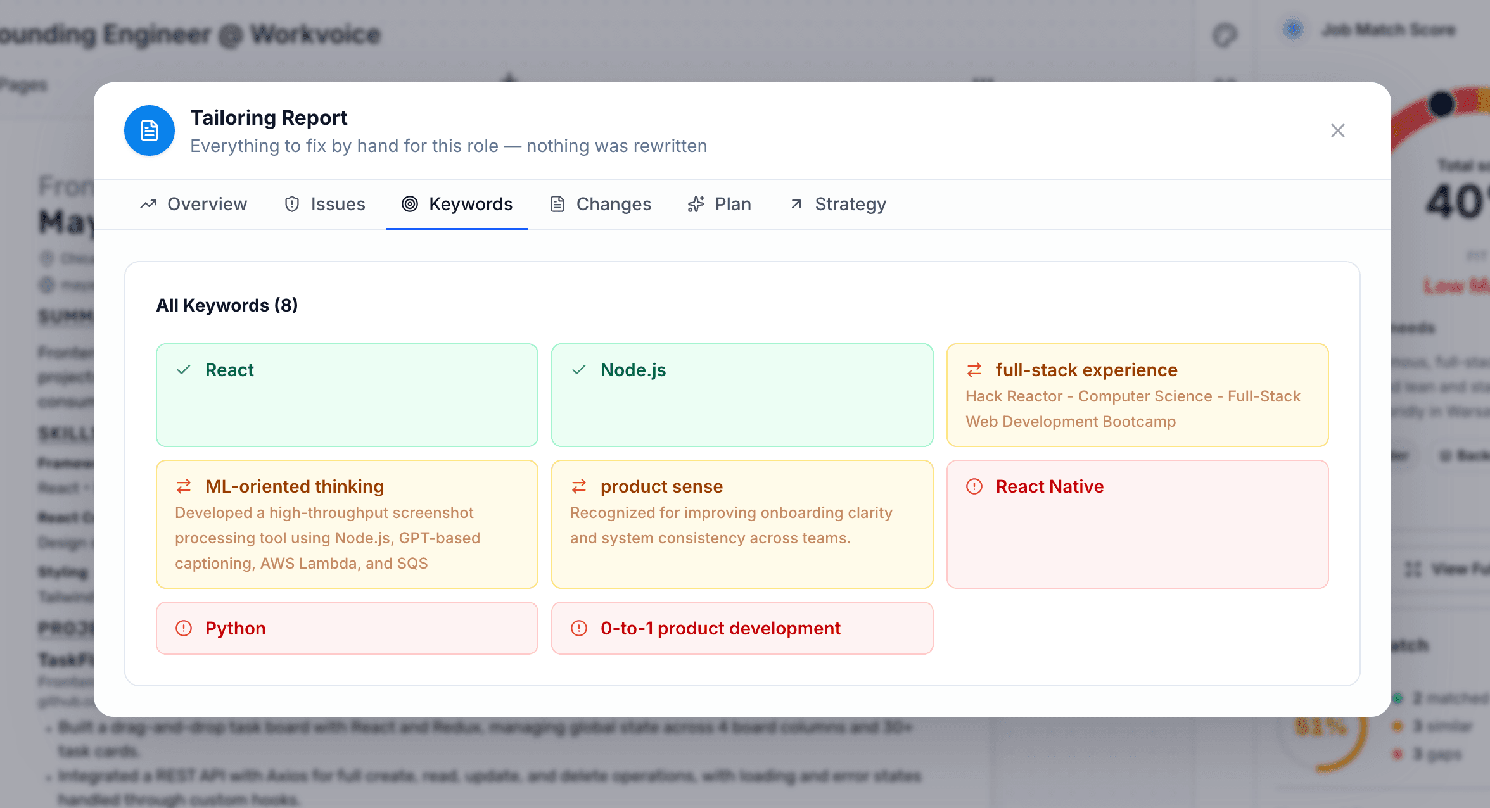This screenshot has width=1490, height=808.
Task: Select the React keyword card
Action: coord(347,395)
